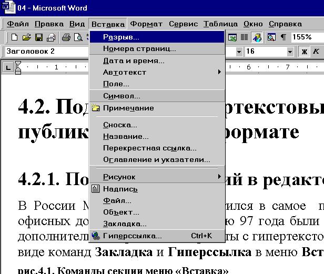
Task: Open the Сервис menu
Action: click(x=184, y=24)
